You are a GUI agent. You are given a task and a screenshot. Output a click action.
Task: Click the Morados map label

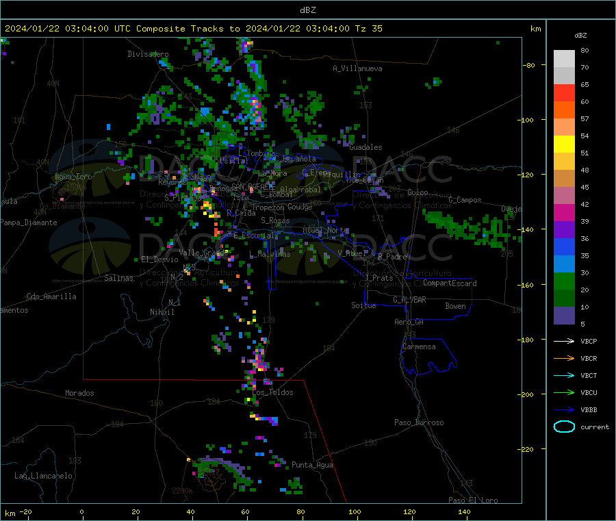point(79,393)
